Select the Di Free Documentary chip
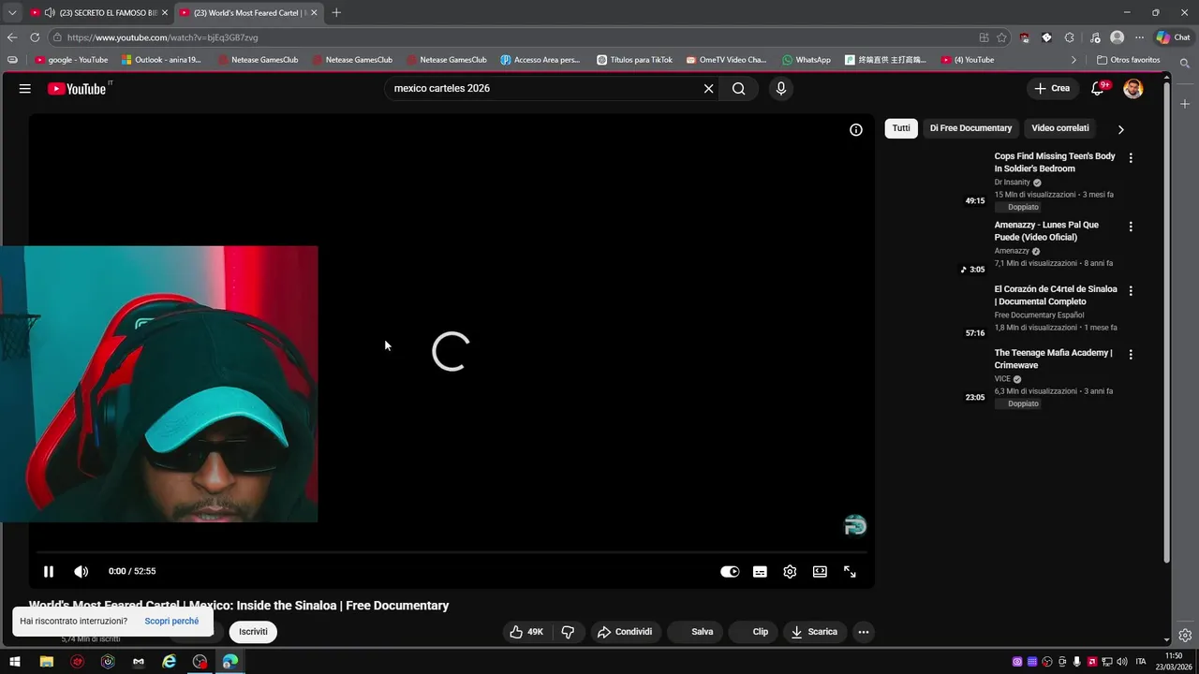 pyautogui.click(x=970, y=128)
